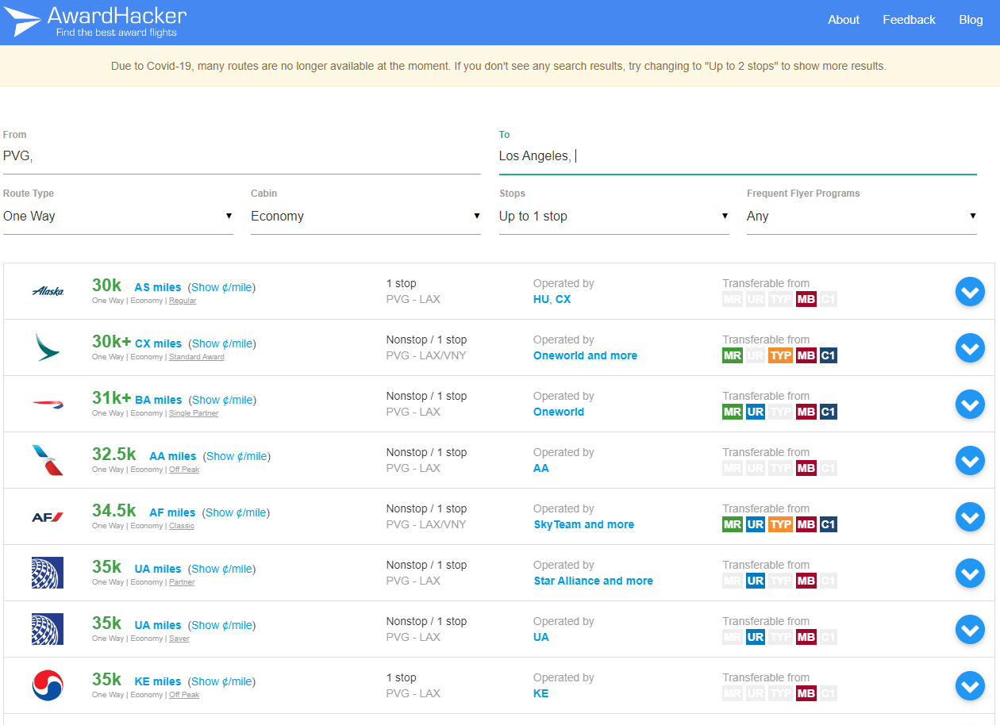Click the Standard Award type link
Image resolution: width=1000 pixels, height=725 pixels.
tap(197, 357)
